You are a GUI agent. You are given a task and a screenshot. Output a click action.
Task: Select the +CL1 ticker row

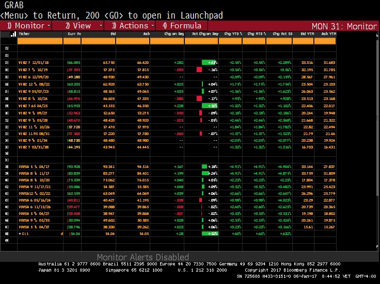[24, 233]
